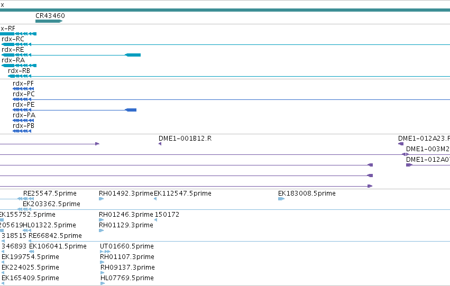
Task: Open the HL07769.5prime EST label
Action: 127,279
